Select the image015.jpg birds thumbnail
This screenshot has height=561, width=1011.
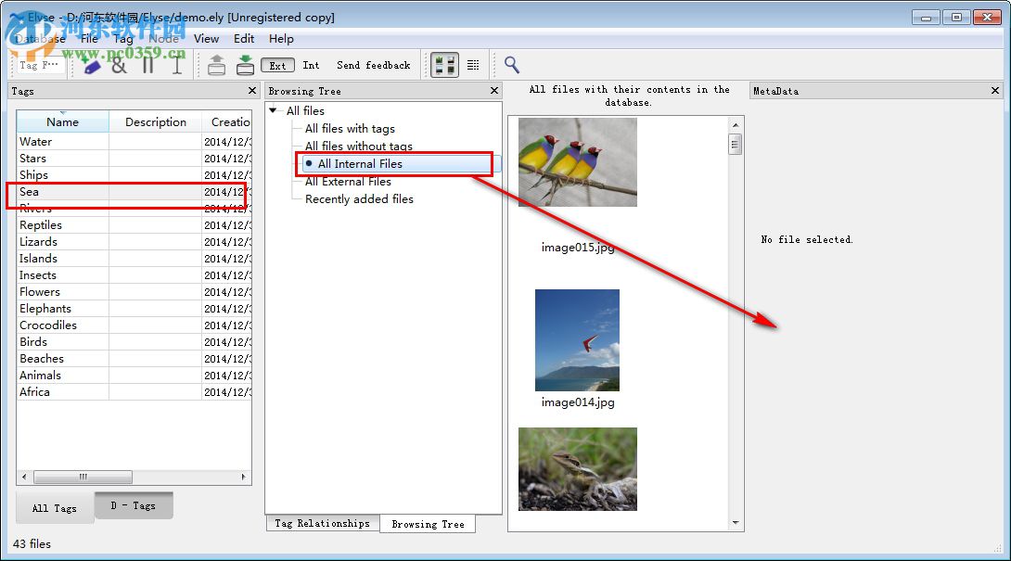(x=578, y=162)
